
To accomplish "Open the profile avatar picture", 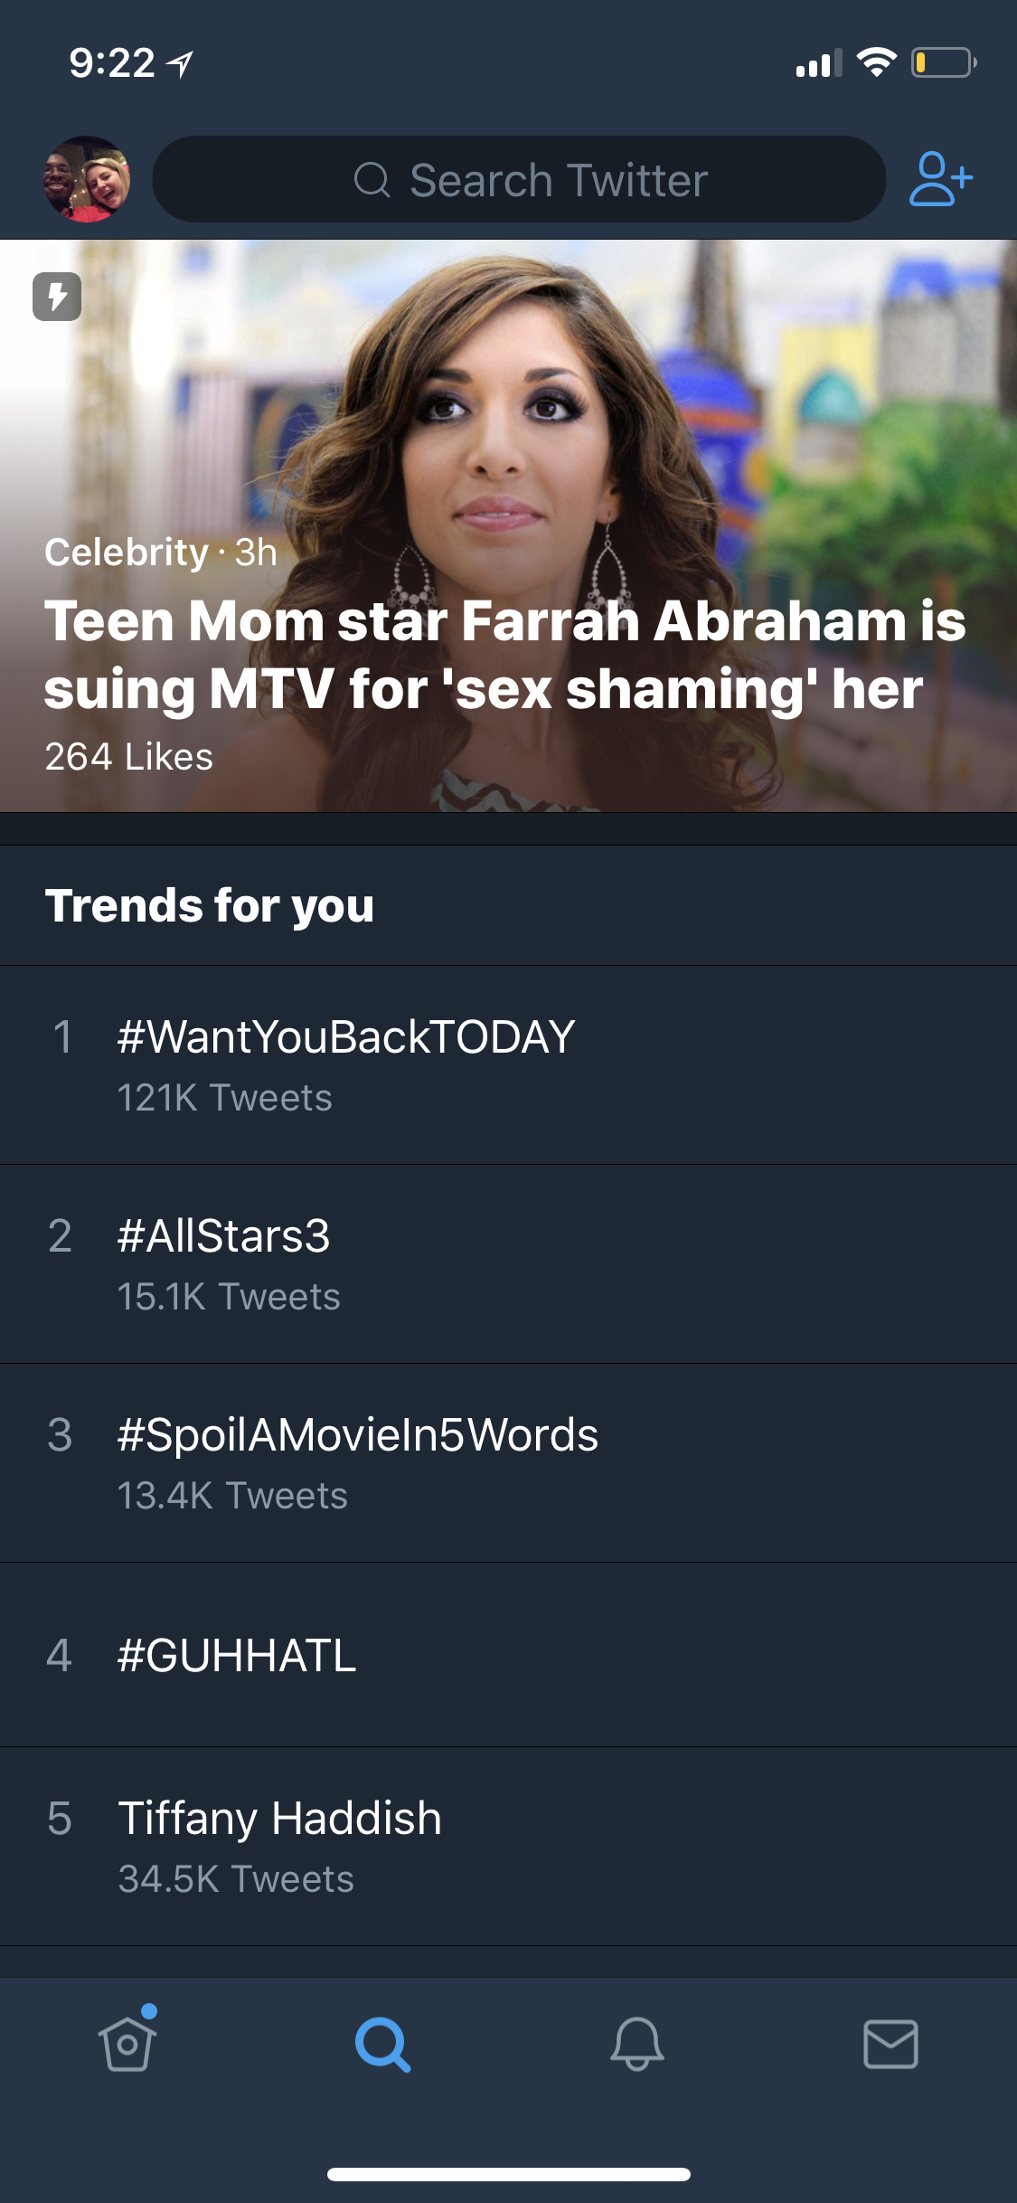I will [x=87, y=179].
